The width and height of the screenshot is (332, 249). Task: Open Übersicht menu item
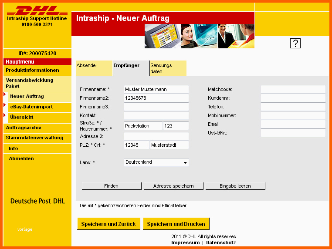(40, 118)
